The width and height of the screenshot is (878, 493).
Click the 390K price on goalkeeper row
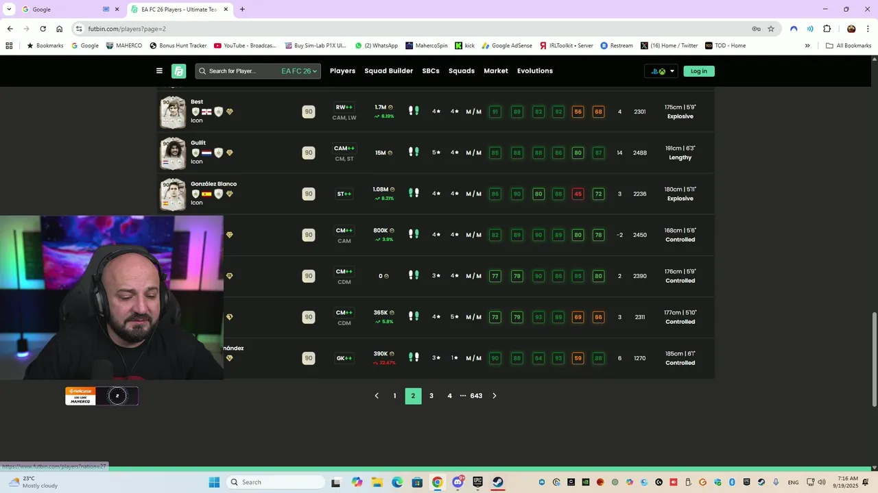[x=383, y=354]
